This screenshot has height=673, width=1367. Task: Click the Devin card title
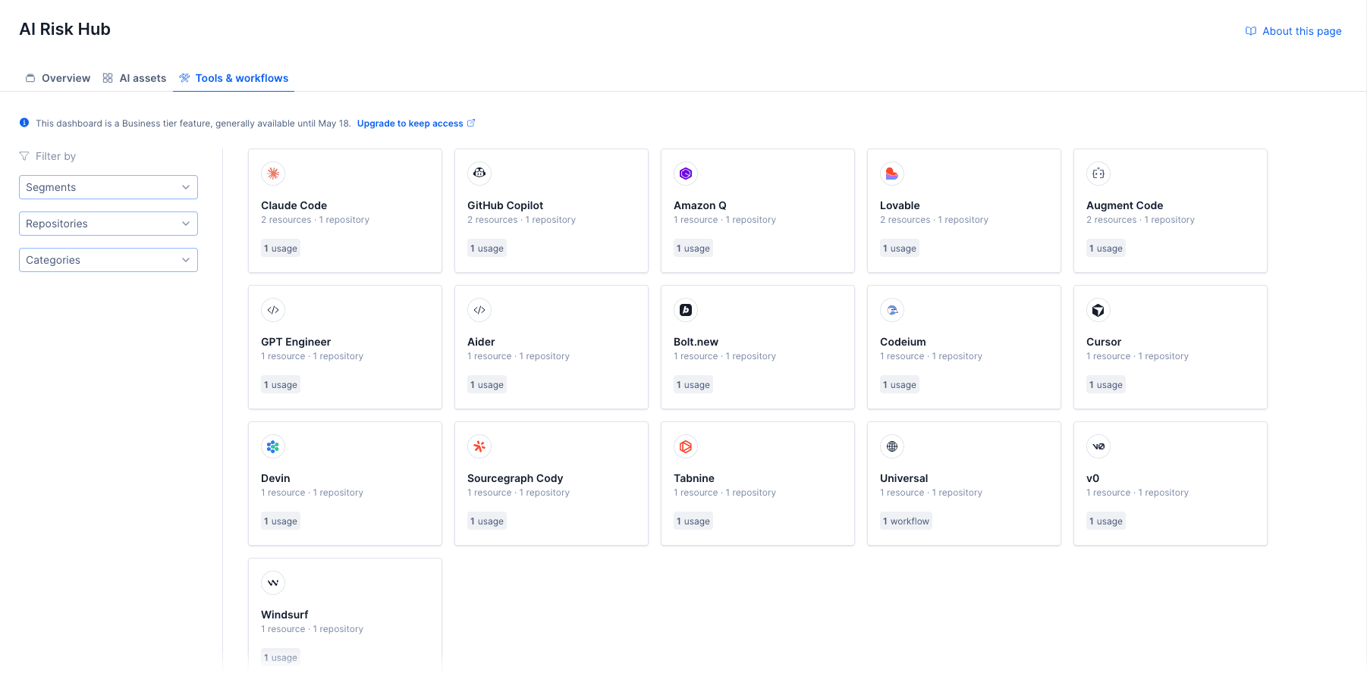(275, 478)
